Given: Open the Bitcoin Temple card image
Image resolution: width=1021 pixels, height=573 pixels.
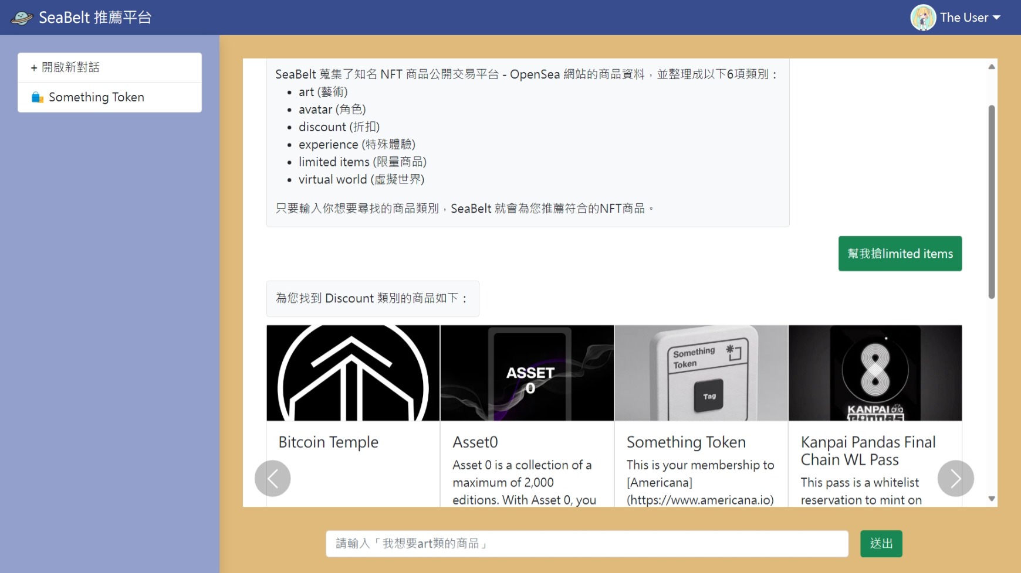Looking at the screenshot, I should pos(353,373).
